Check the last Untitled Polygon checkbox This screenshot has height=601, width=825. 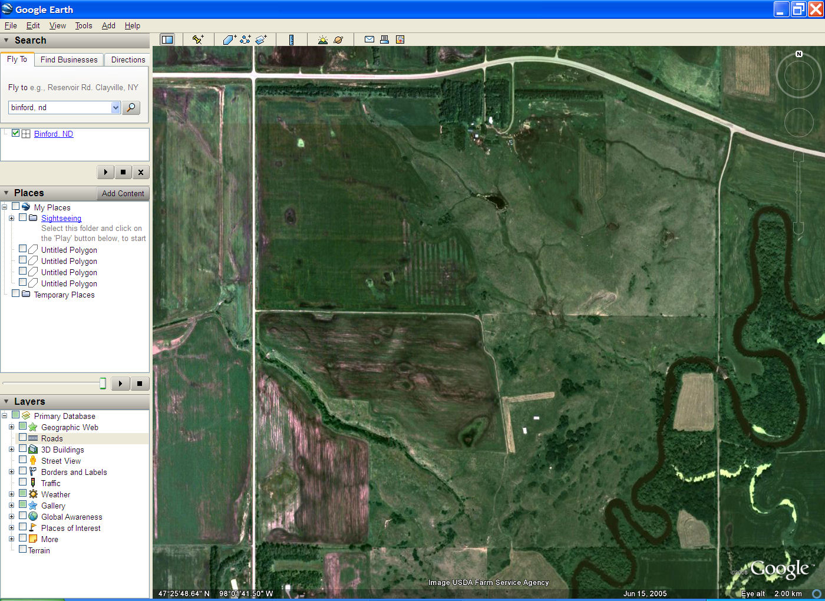pyautogui.click(x=22, y=282)
